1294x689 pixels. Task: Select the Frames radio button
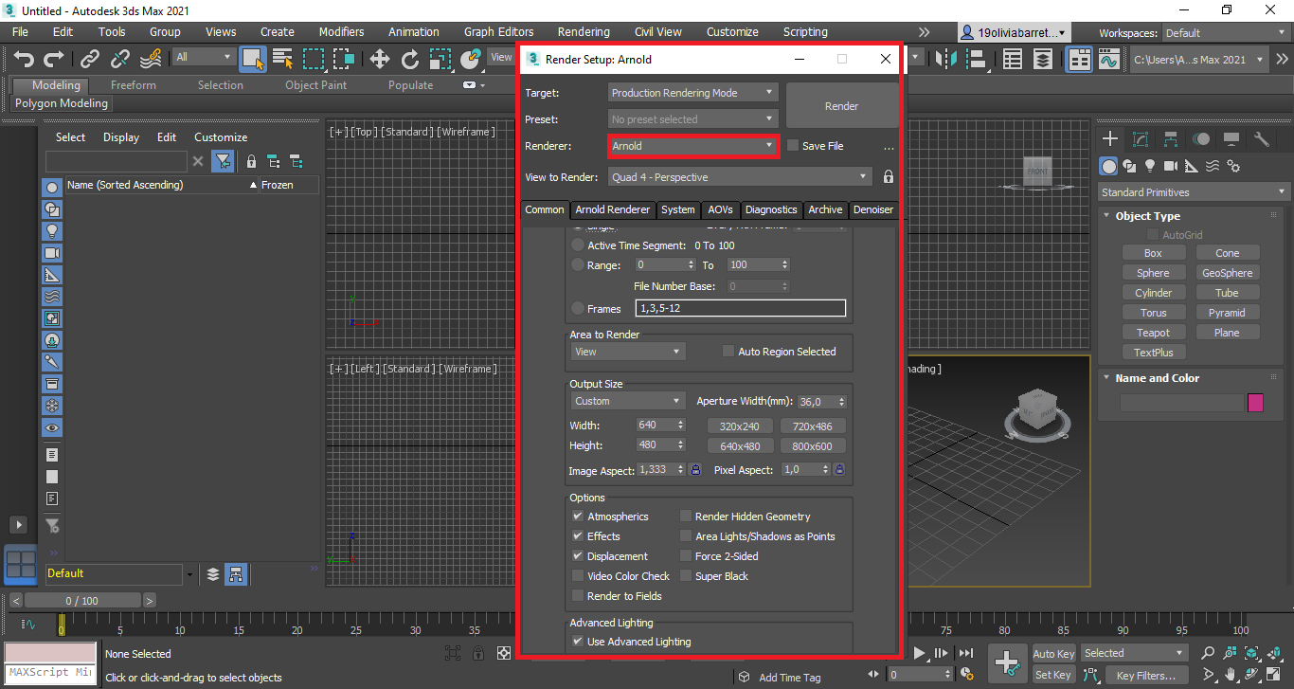pyautogui.click(x=578, y=308)
